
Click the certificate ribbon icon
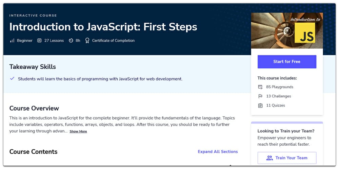coord(87,41)
